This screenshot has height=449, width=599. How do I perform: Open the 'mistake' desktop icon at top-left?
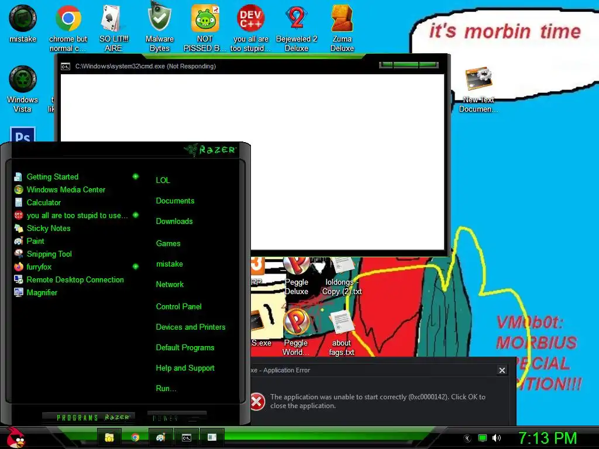pyautogui.click(x=23, y=24)
